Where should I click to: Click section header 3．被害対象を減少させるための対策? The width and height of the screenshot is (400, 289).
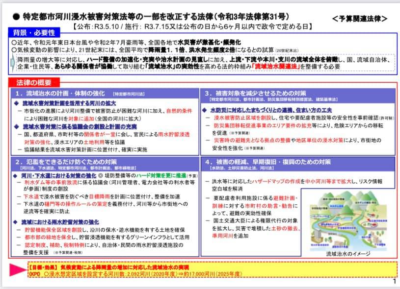point(255,93)
